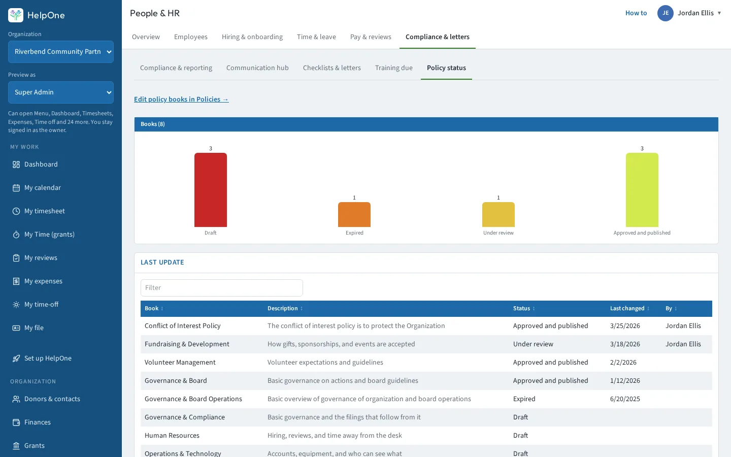
Task: Select the Training due sub-tab
Action: tap(394, 68)
